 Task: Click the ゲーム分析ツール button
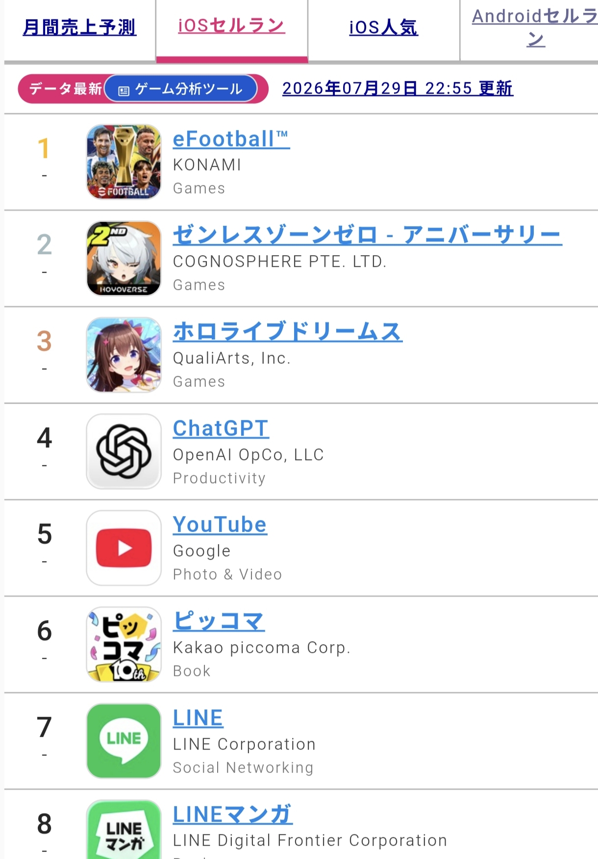coord(181,89)
